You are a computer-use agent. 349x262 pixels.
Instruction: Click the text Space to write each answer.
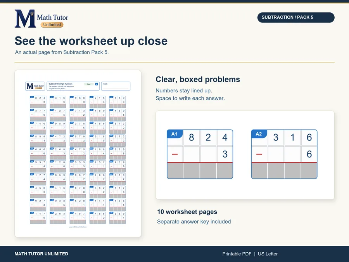[190, 98]
